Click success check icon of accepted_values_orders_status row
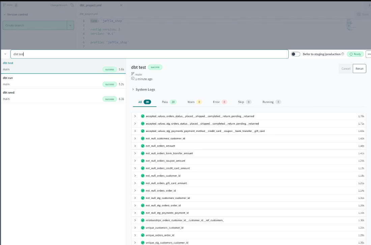The height and width of the screenshot is (245, 371). (x=142, y=116)
